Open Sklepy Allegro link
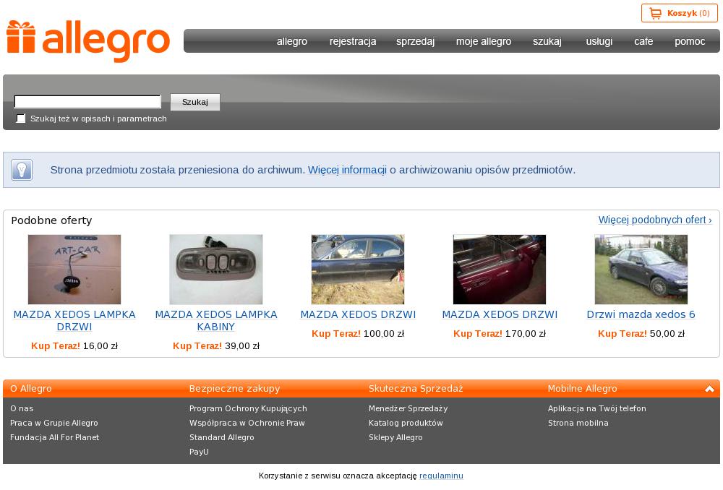Viewport: 723px width, 490px height. (395, 437)
